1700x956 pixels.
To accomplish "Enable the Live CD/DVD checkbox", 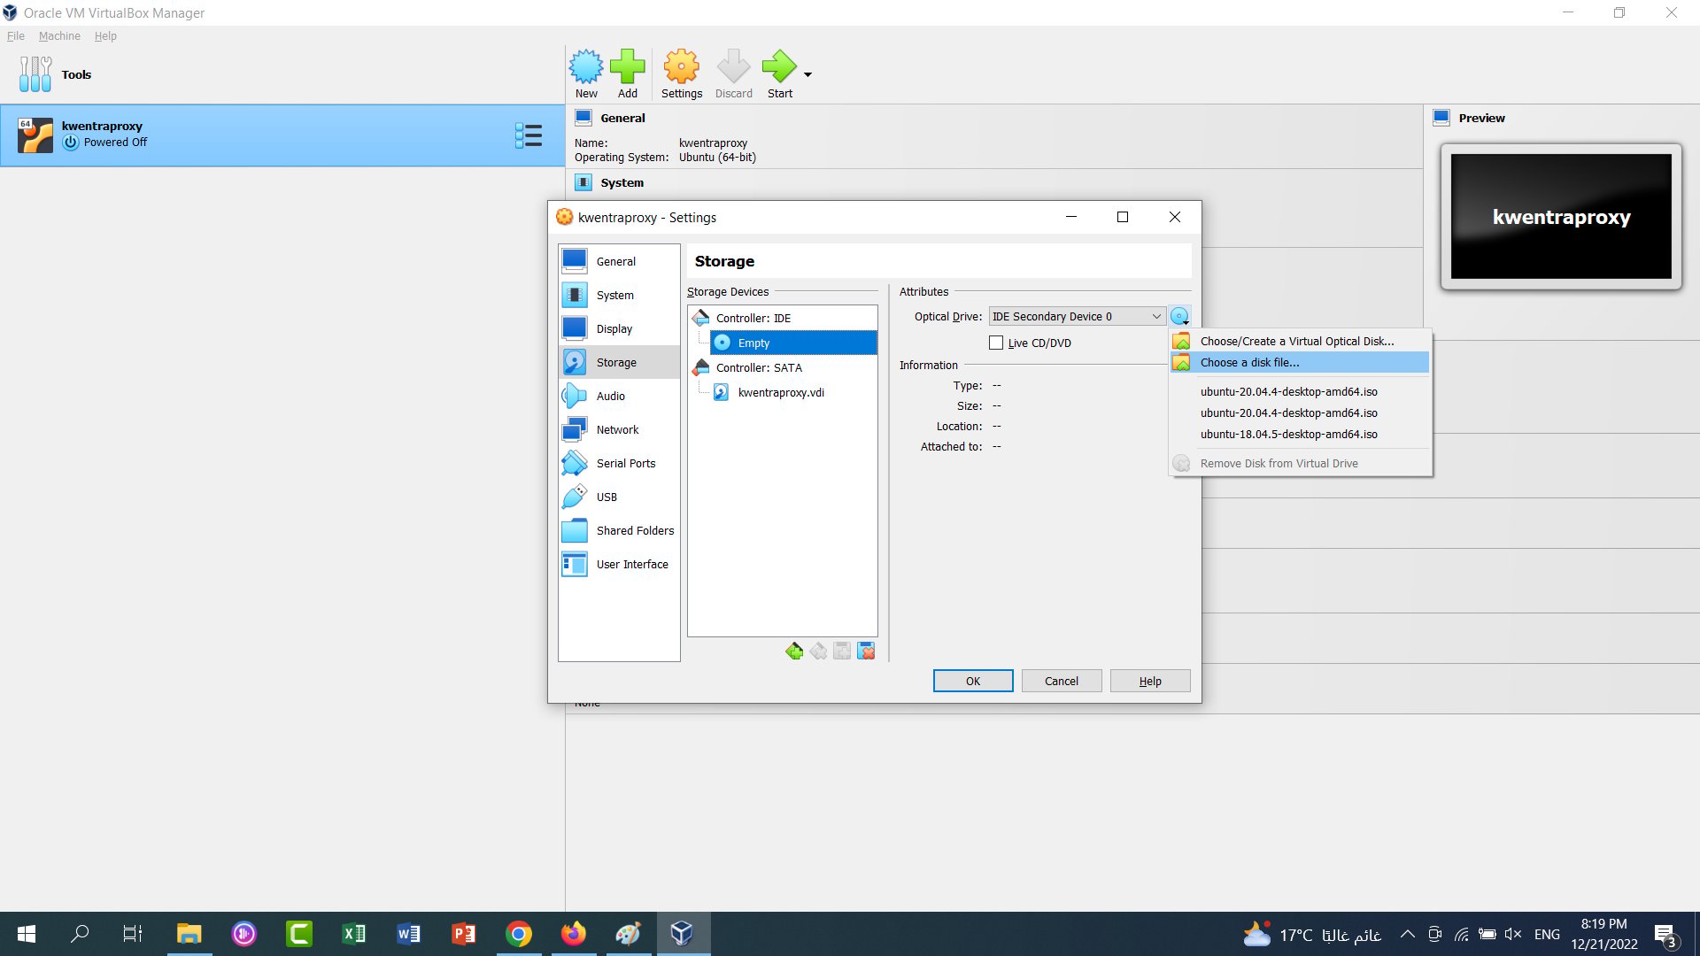I will coord(996,343).
